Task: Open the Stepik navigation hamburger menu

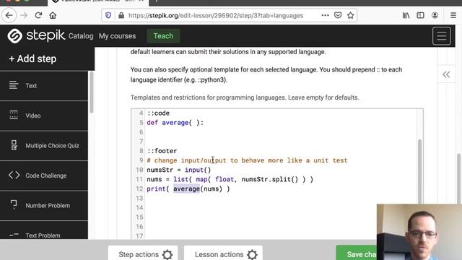Action: 441,36
